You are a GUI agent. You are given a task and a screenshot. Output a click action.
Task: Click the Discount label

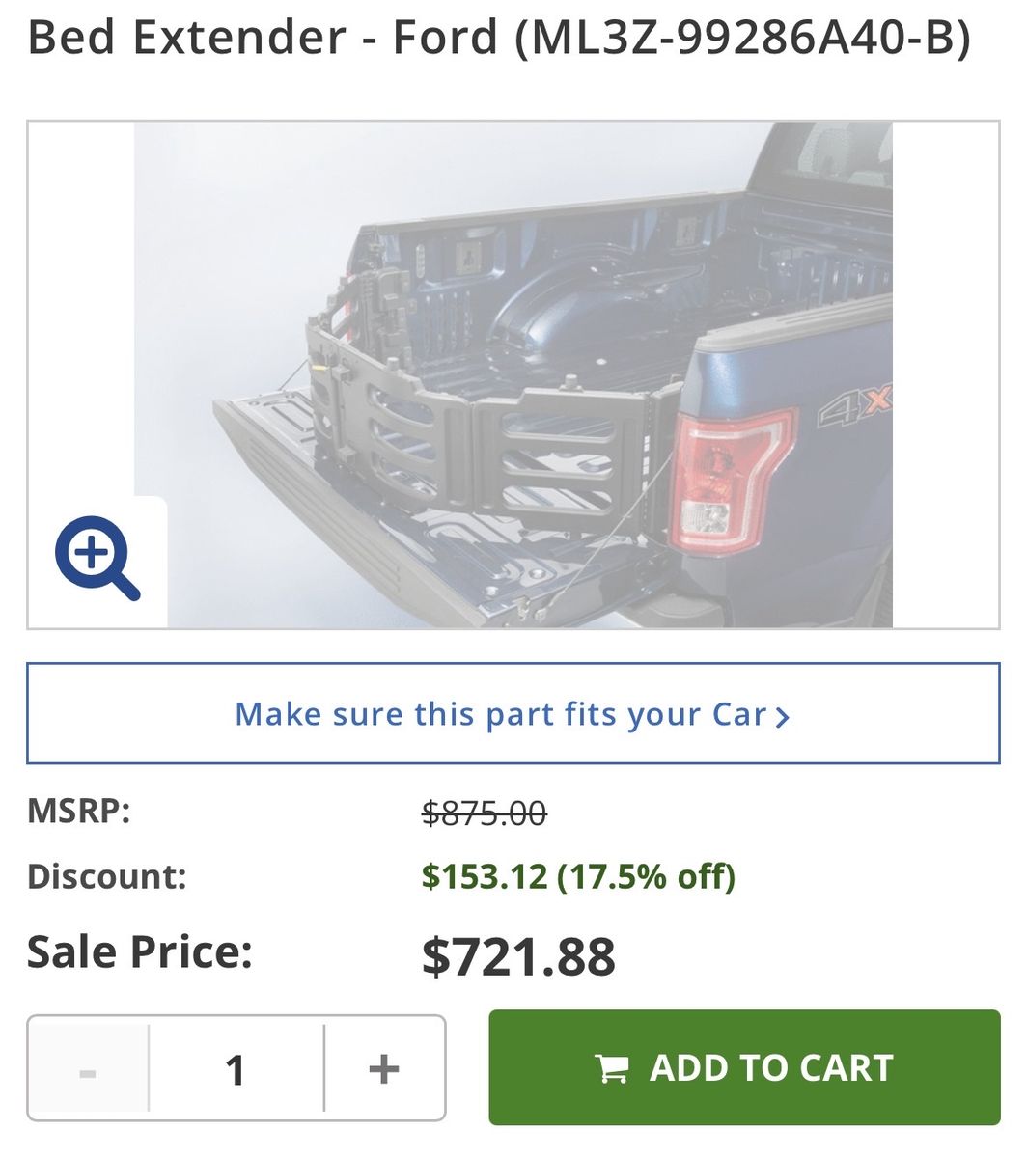[106, 876]
